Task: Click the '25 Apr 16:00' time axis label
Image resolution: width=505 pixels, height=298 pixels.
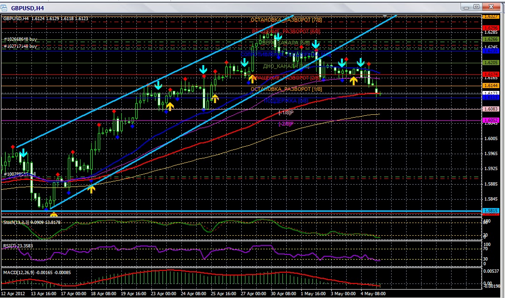Action: pyautogui.click(x=223, y=294)
